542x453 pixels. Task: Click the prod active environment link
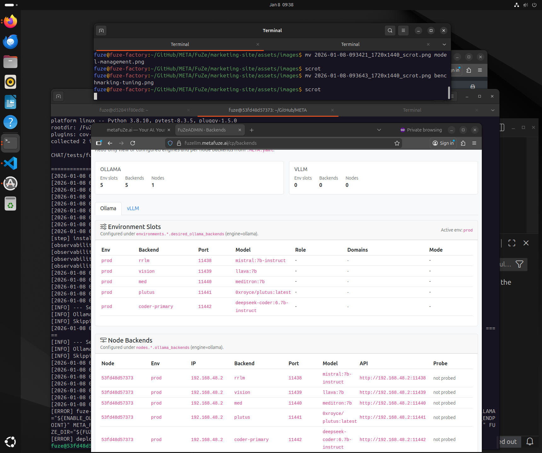click(468, 230)
